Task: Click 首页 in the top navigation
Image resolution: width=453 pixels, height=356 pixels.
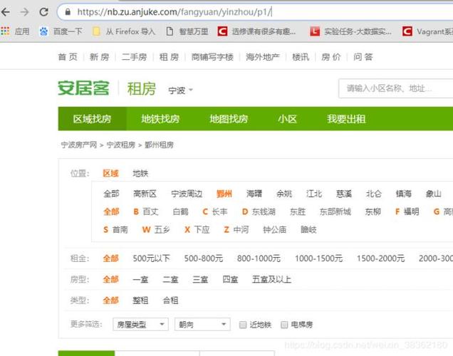Action: click(x=68, y=57)
